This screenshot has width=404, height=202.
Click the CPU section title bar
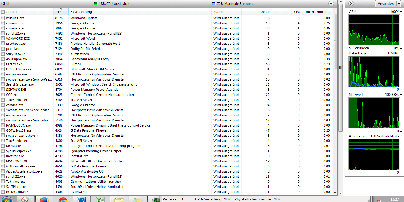tap(169, 4)
